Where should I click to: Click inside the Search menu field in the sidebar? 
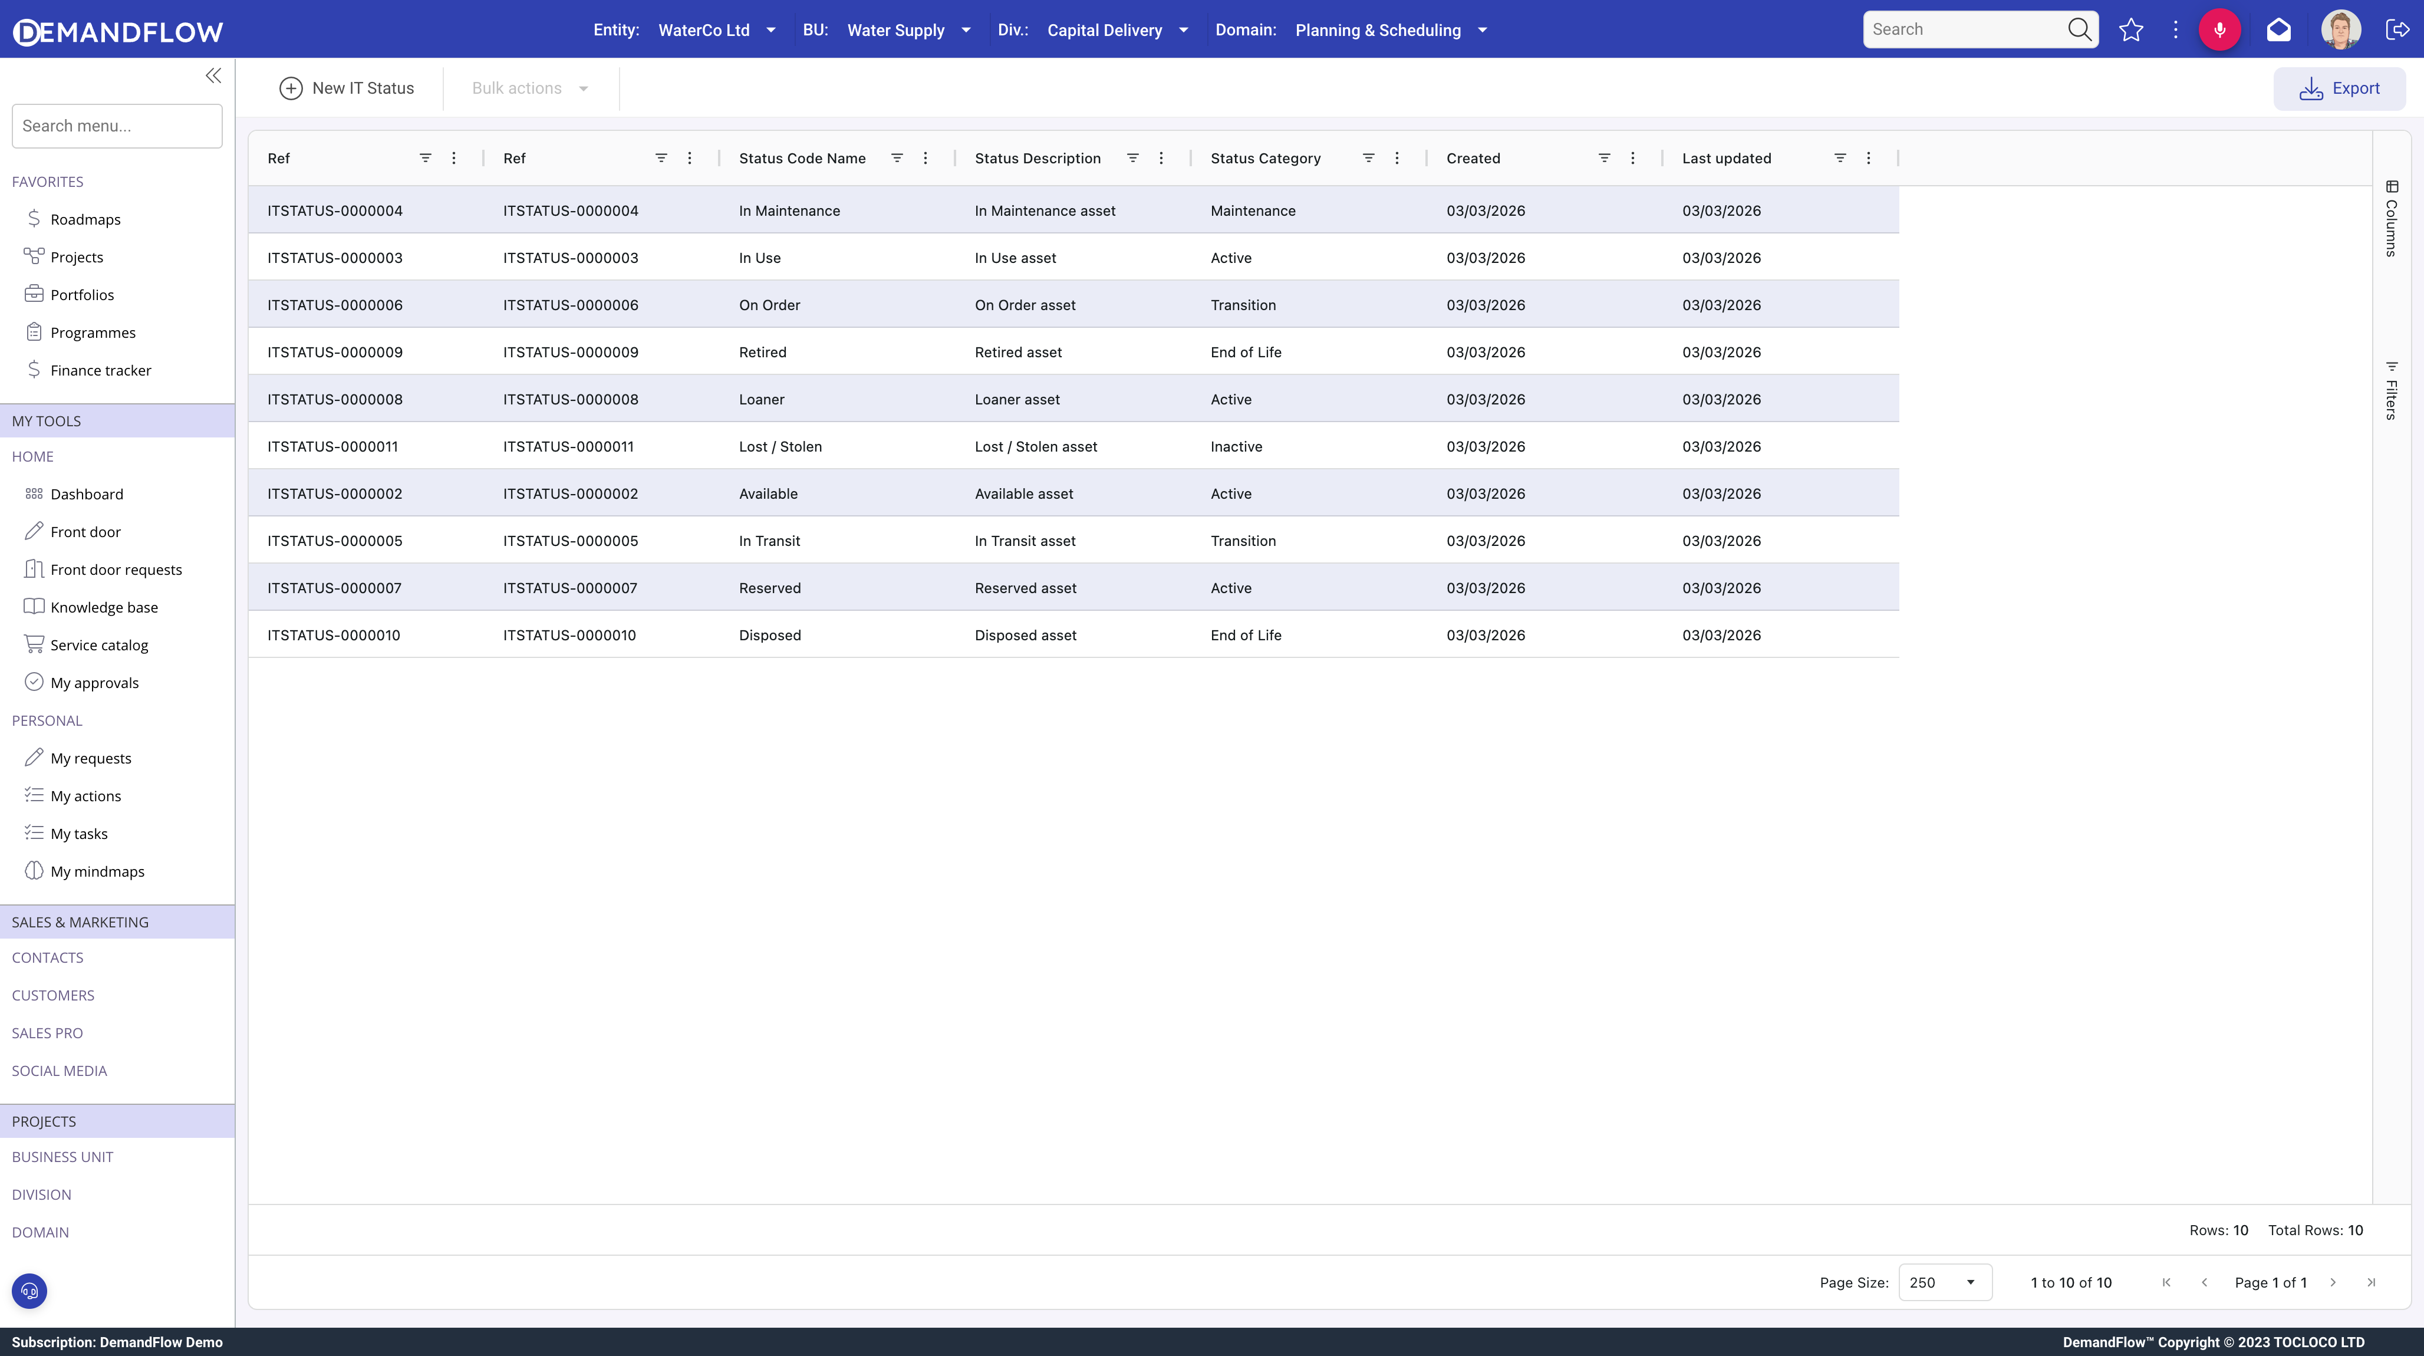117,125
